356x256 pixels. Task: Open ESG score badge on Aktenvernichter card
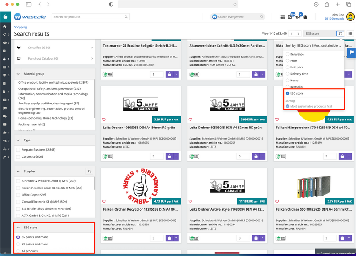pos(194,74)
